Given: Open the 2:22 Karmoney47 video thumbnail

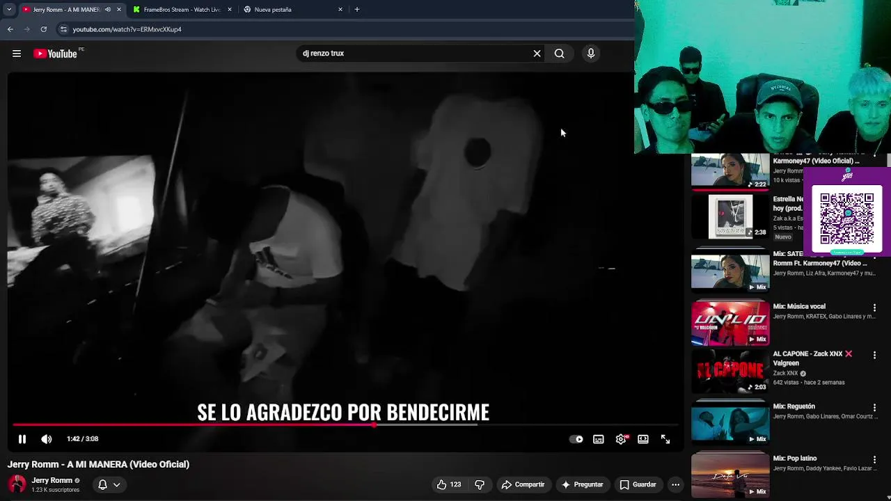Looking at the screenshot, I should click(x=730, y=170).
